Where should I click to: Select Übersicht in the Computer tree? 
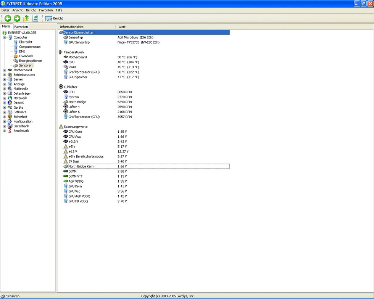(x=26, y=42)
